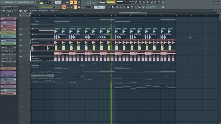Select the playlist slice tool
This screenshot has height=124, width=221.
click(x=20, y=11)
